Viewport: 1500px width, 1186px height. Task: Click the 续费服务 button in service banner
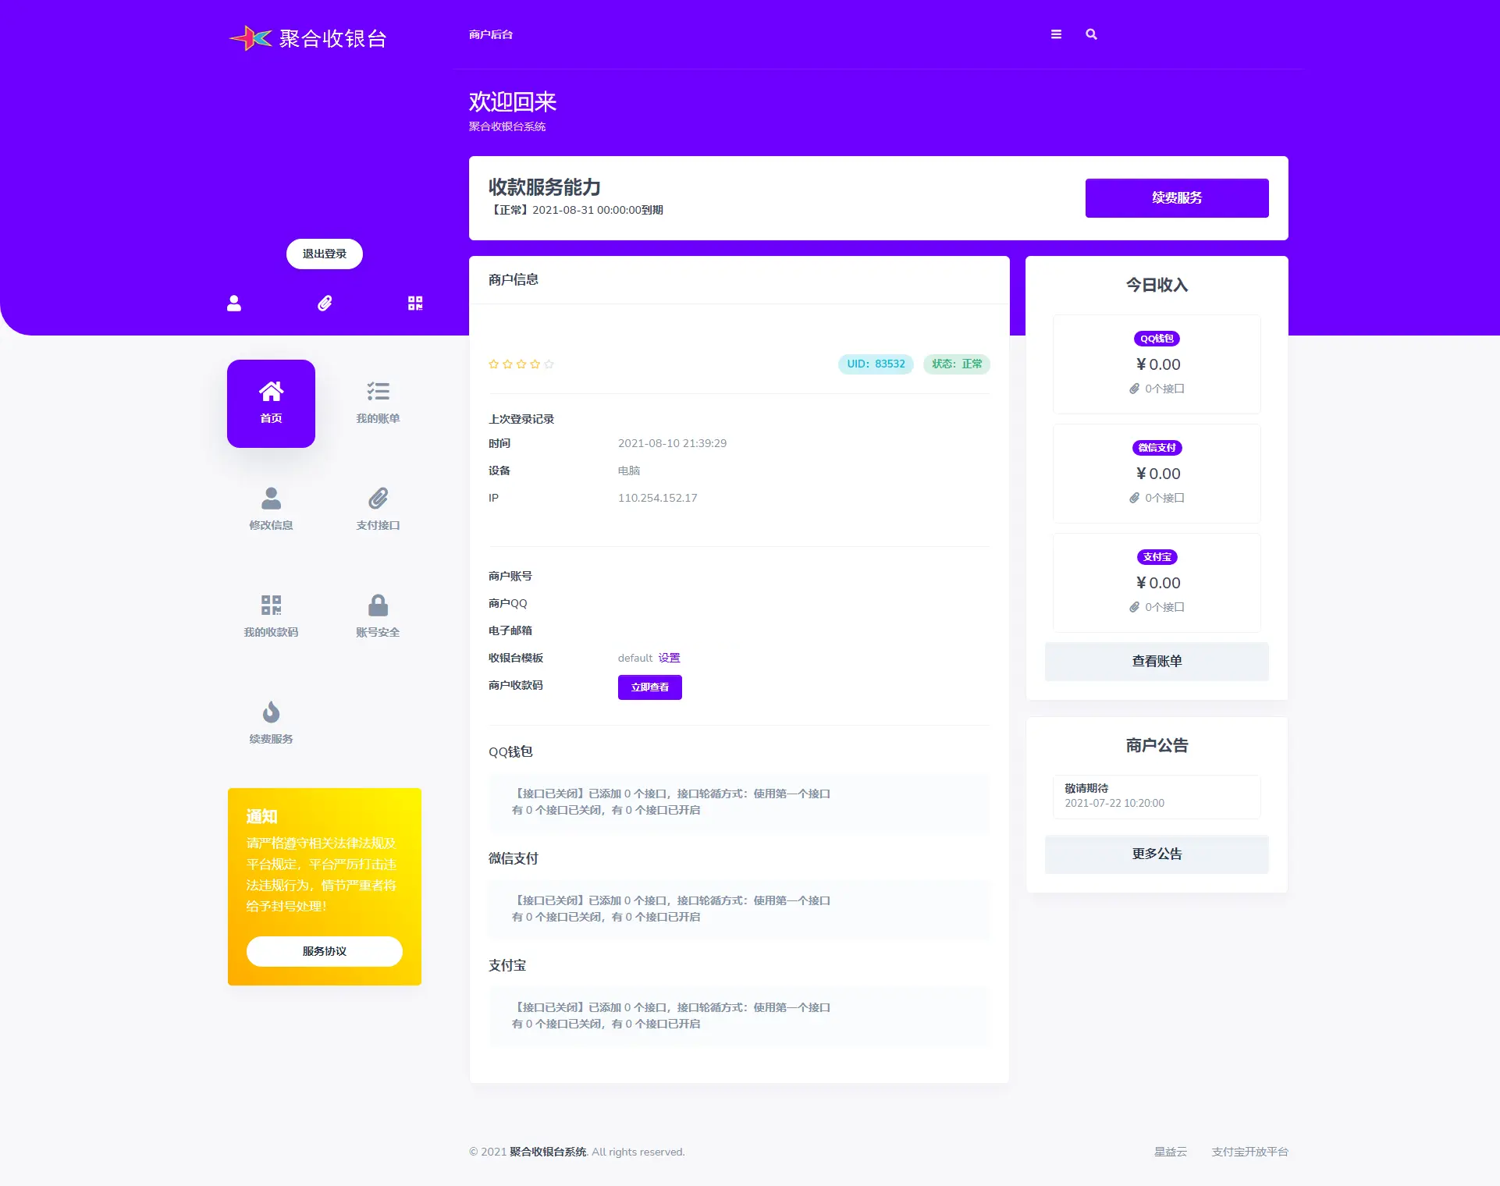tap(1175, 197)
